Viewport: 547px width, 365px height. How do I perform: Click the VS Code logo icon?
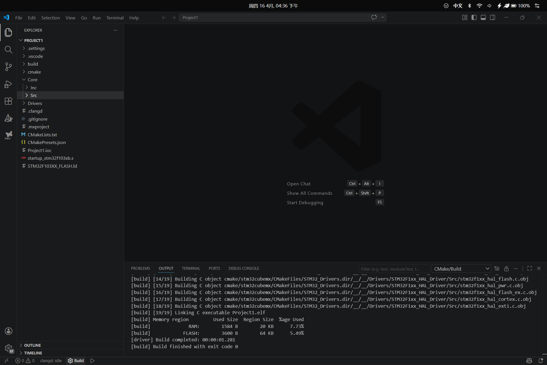[x=6, y=18]
